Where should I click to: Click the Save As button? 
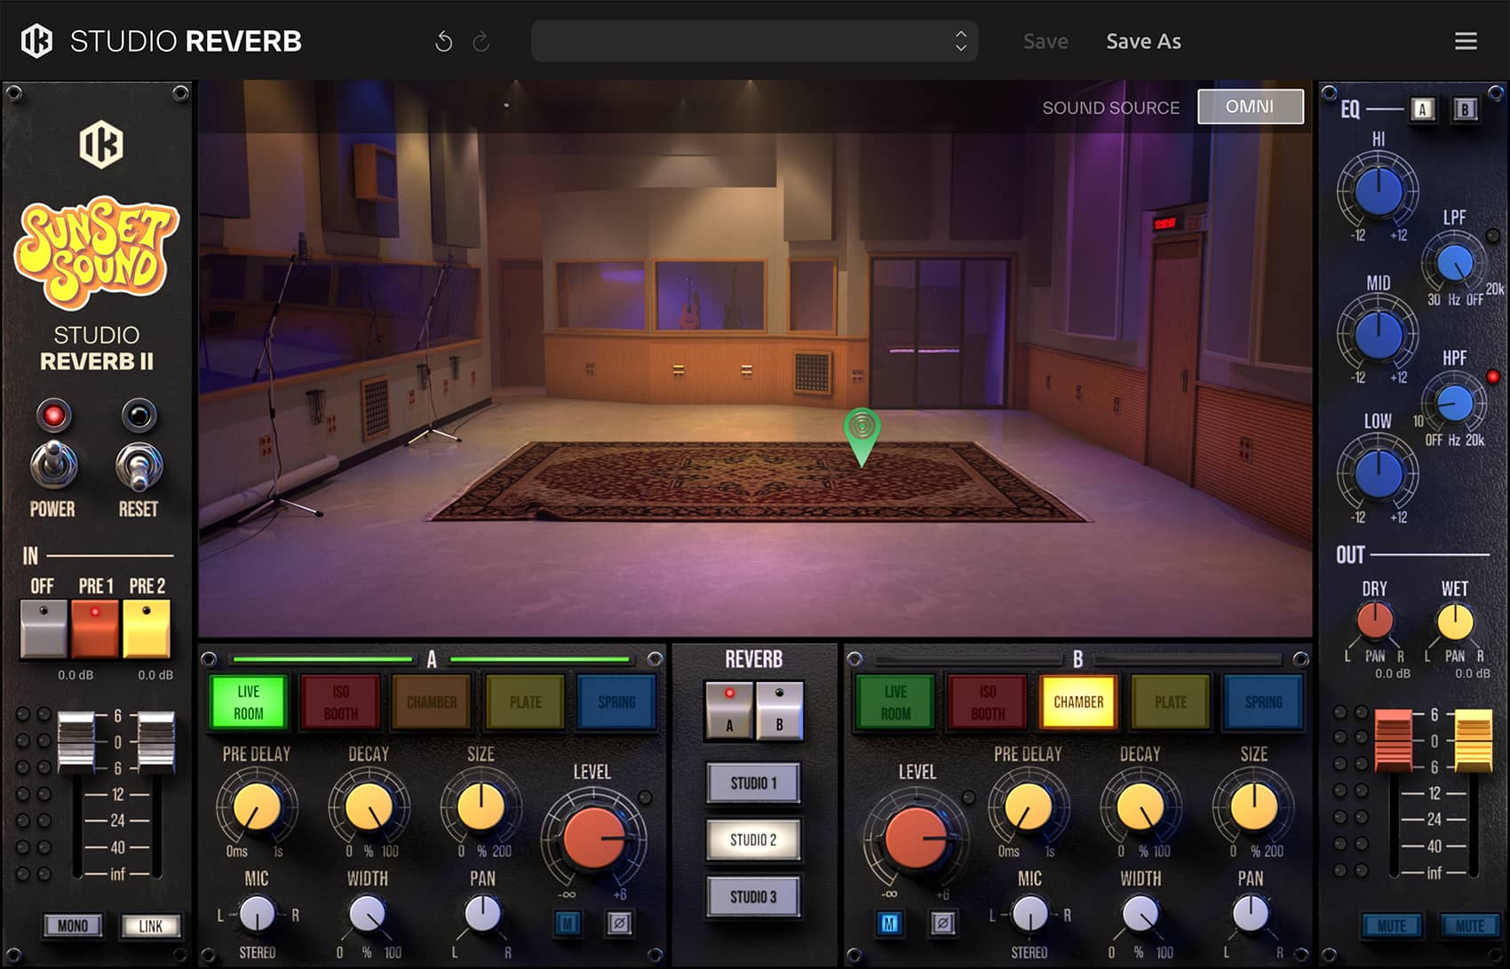pos(1143,42)
